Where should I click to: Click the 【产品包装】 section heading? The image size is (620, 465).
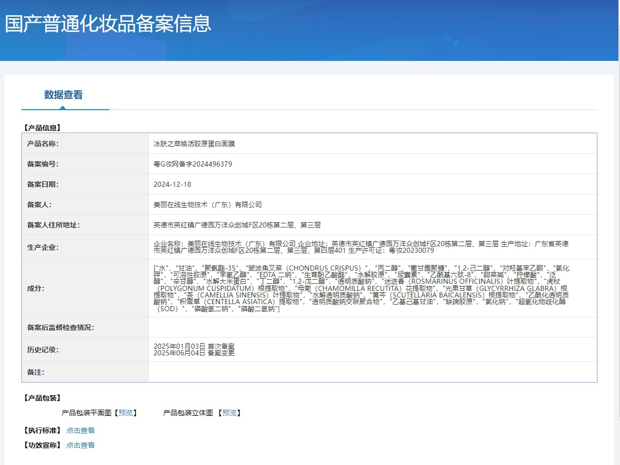42,398
